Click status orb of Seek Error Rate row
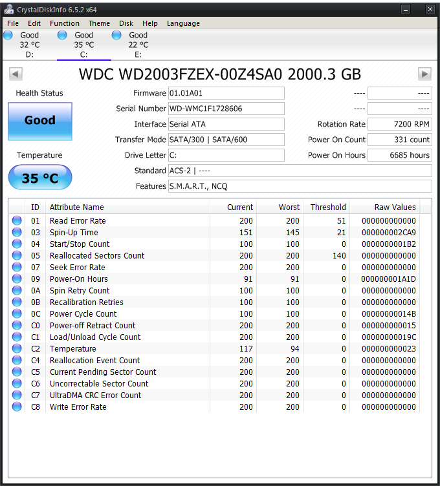Screen dimensions: 440x486 [17, 267]
